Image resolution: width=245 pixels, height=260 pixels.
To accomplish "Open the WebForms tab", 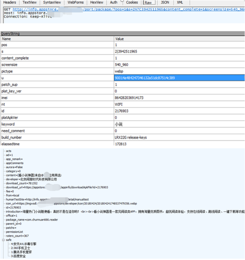I will click(76, 3).
